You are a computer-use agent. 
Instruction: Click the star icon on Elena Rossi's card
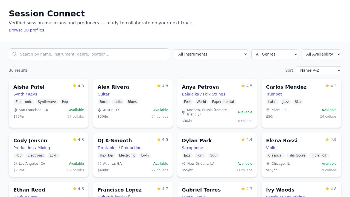tap(327, 140)
